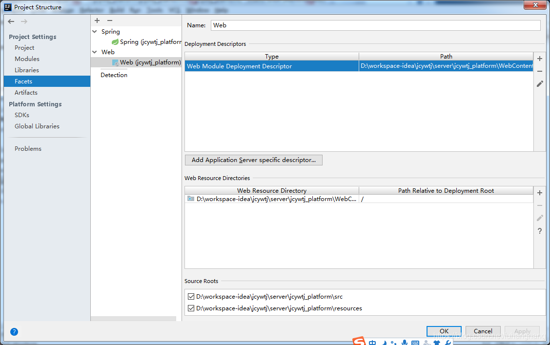Add a new web resource directory
550x345 pixels.
point(539,193)
